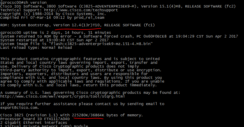Click 'States and local country laws governing' line

tap(79, 63)
